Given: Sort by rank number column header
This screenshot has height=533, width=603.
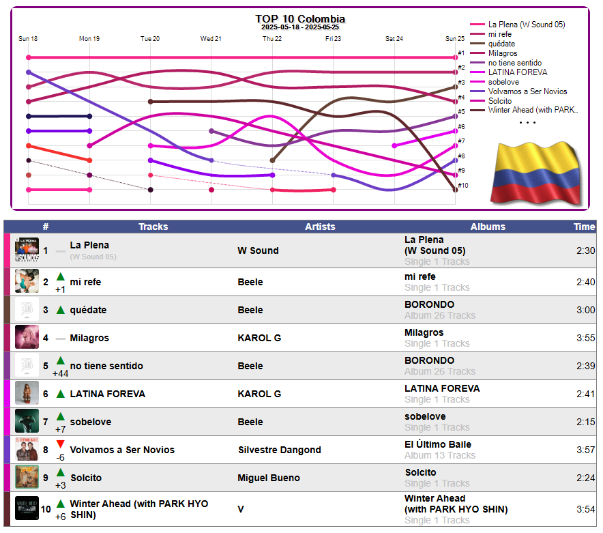Looking at the screenshot, I should 46,227.
